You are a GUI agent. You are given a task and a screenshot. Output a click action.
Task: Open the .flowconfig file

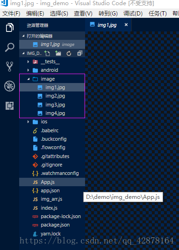pos(52,148)
